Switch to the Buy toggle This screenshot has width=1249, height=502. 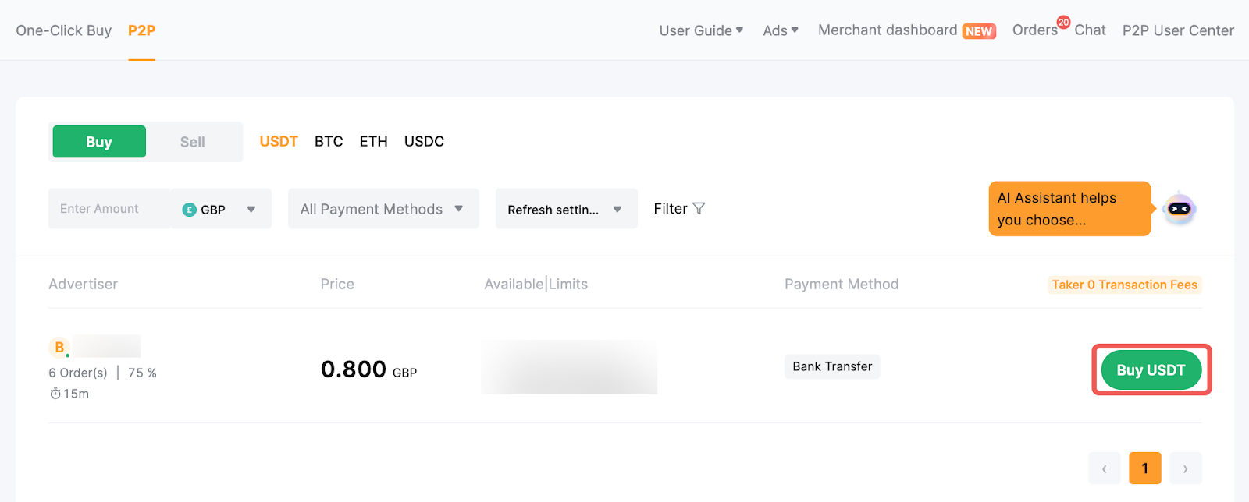pos(99,142)
